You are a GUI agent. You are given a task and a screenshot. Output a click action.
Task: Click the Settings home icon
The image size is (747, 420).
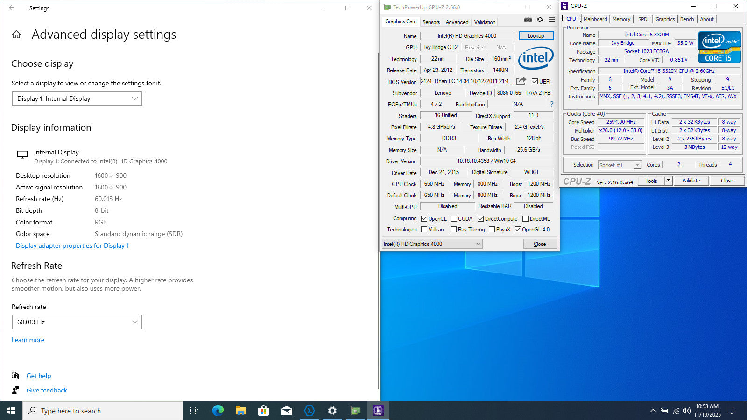[x=16, y=35]
